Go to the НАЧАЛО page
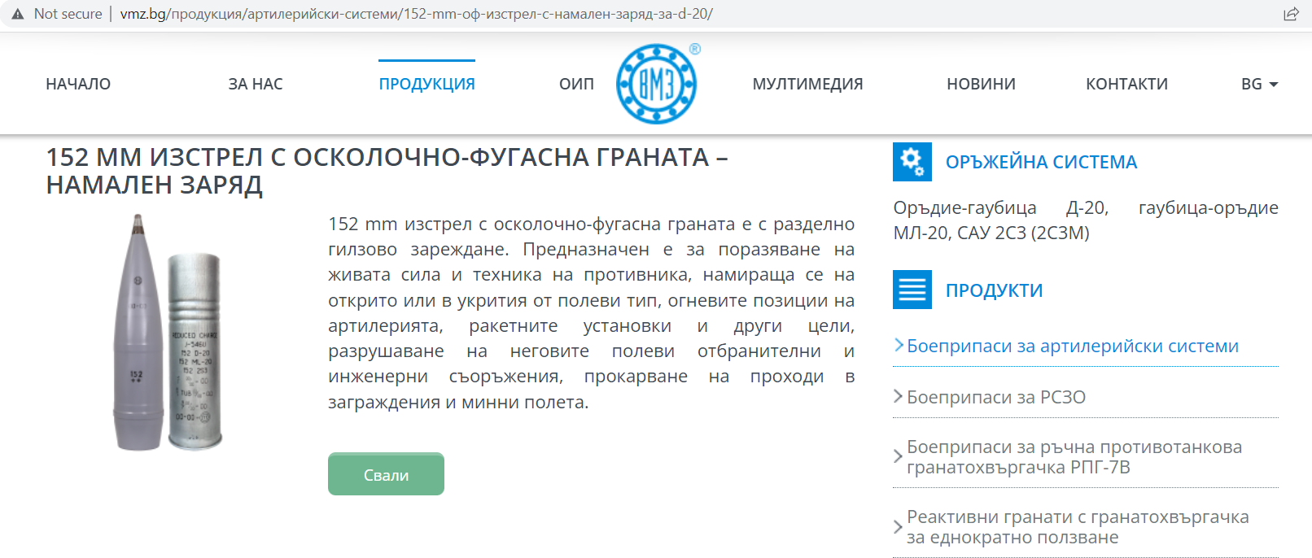This screenshot has width=1312, height=558. (78, 84)
